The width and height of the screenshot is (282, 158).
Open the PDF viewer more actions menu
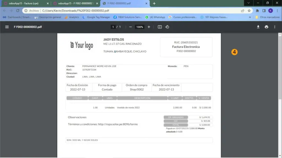pyautogui.click(x=275, y=27)
